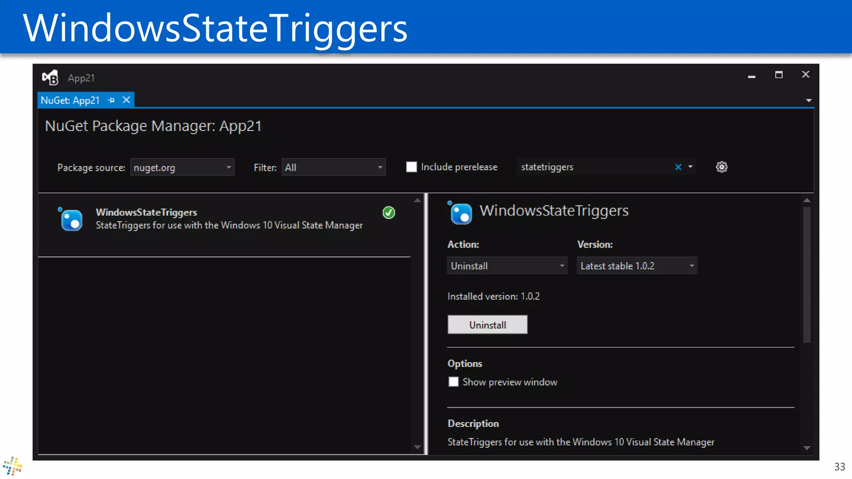
Task: Open the Version Latest stable dropdown
Action: coord(637,265)
